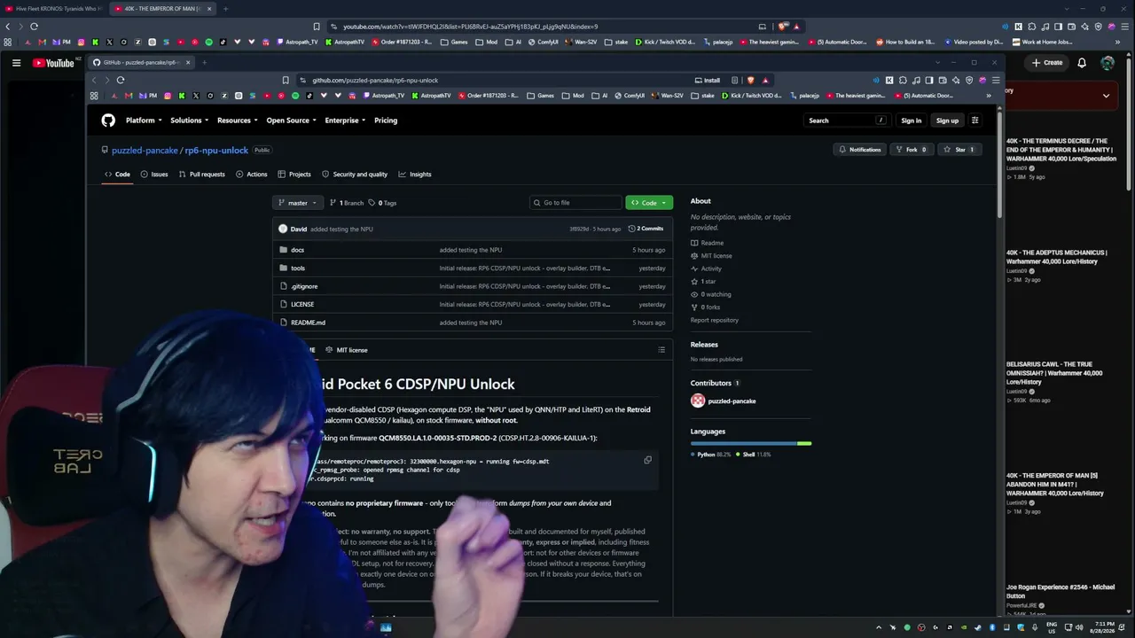Image resolution: width=1135 pixels, height=638 pixels.
Task: Open the Projects tab
Action: (294, 175)
